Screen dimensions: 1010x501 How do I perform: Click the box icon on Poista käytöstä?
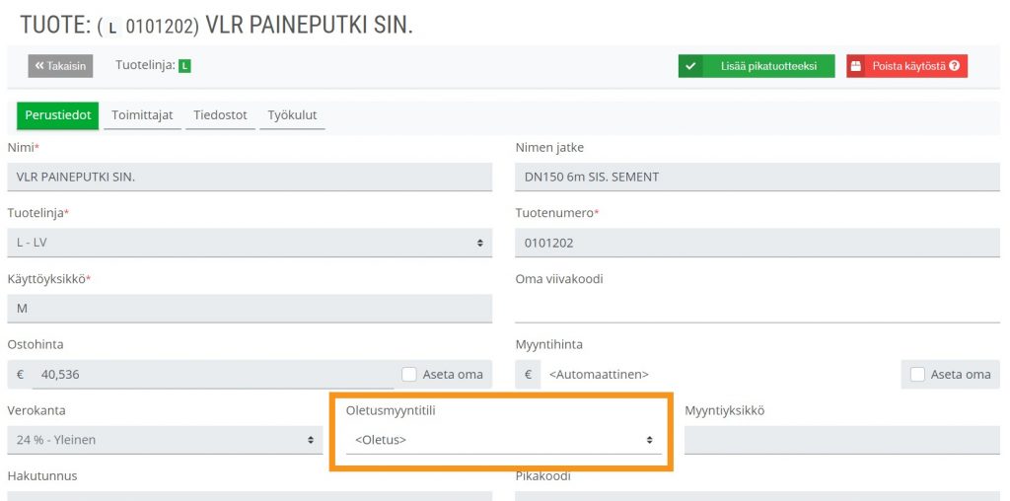click(x=855, y=66)
